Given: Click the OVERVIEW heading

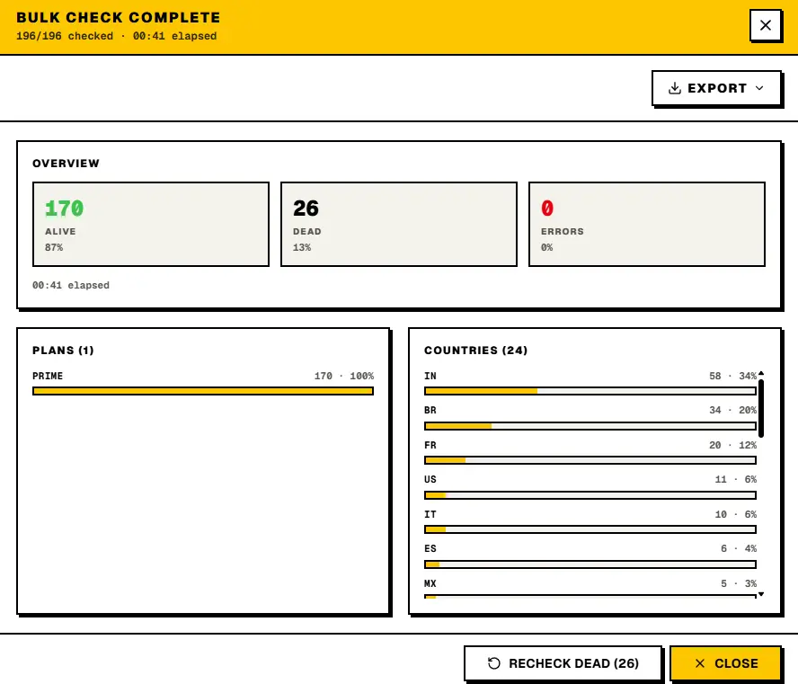Looking at the screenshot, I should pos(66,164).
